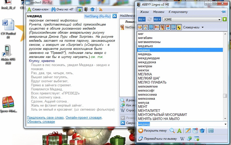231x145 pixels.
Task: Click word list scrollbar up arrow
Action: (x=225, y=34)
